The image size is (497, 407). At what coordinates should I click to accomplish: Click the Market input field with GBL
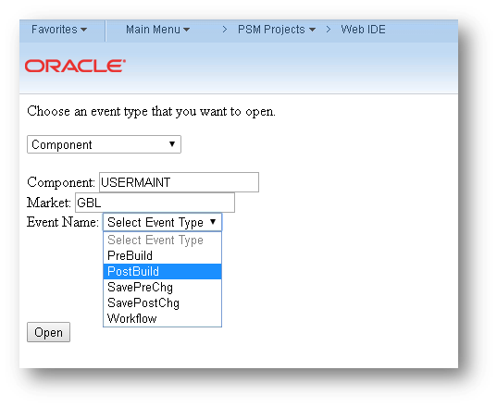pyautogui.click(x=155, y=203)
